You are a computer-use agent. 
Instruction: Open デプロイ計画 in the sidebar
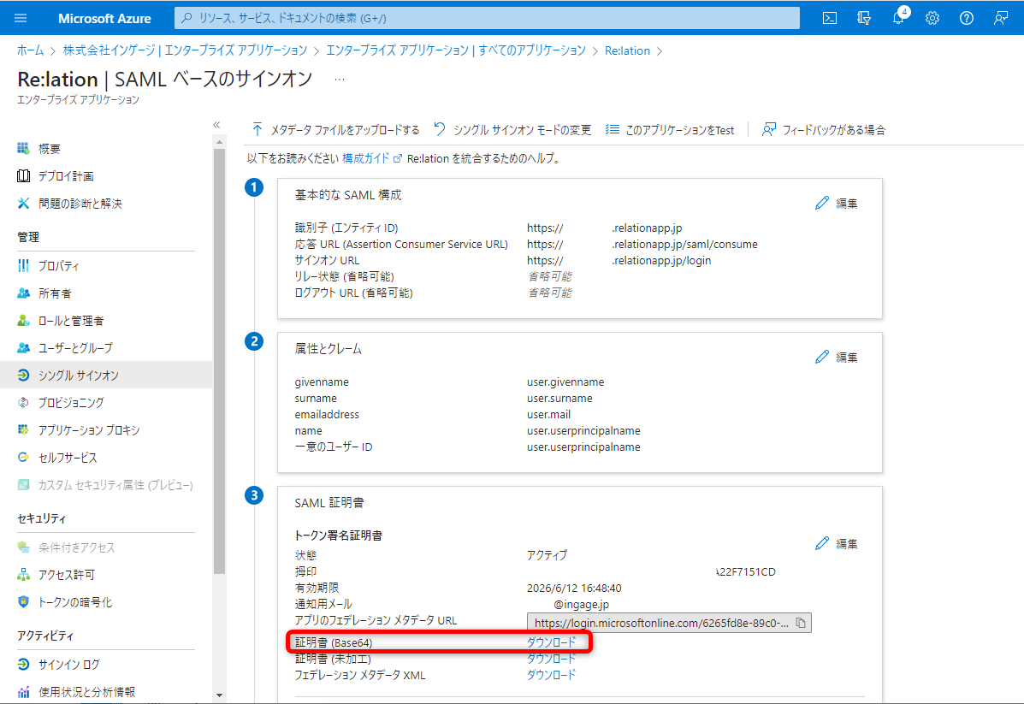click(66, 176)
